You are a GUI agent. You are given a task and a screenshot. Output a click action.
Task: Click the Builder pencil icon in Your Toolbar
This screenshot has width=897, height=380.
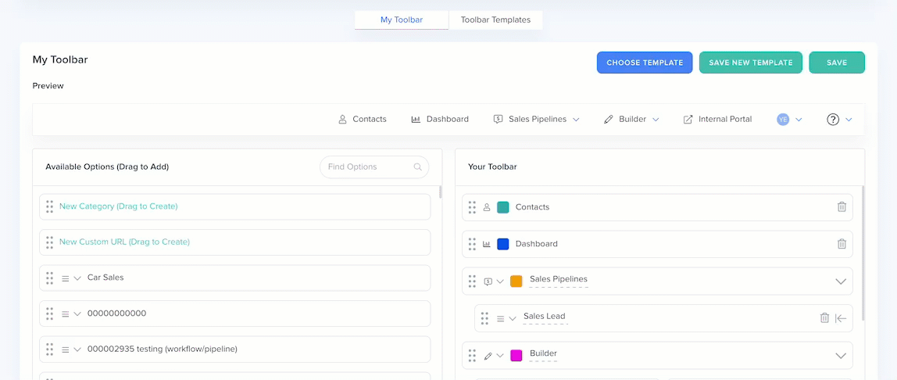coord(488,356)
